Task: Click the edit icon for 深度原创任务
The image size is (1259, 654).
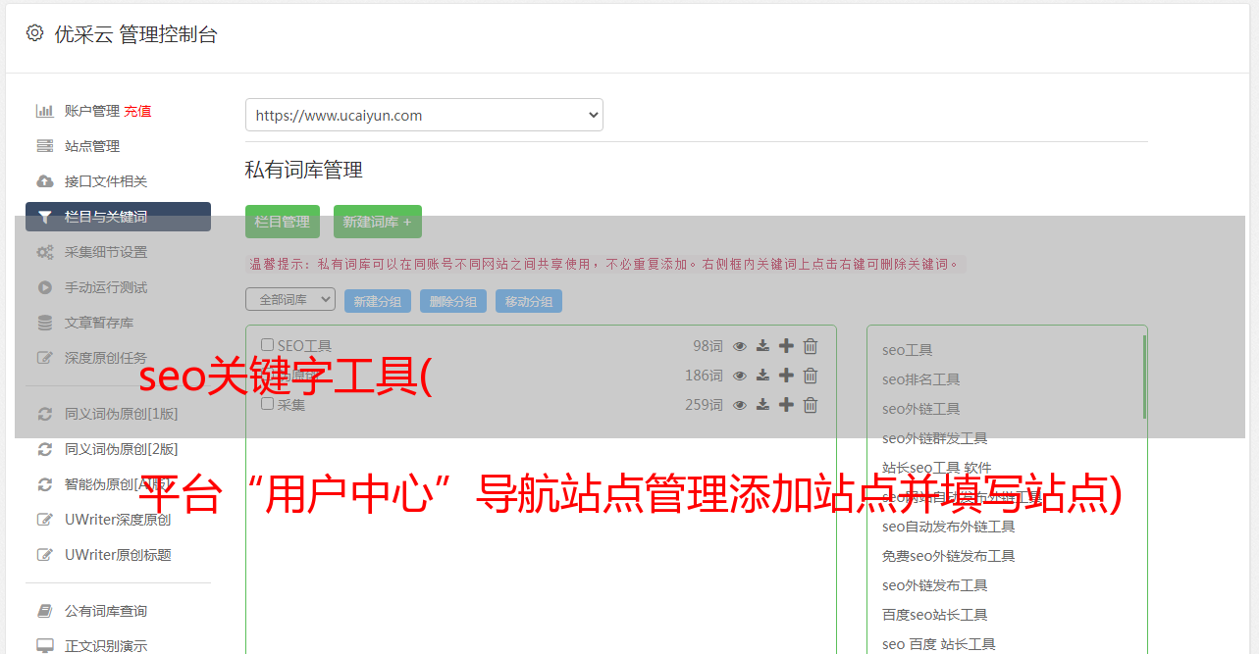Action: [45, 358]
